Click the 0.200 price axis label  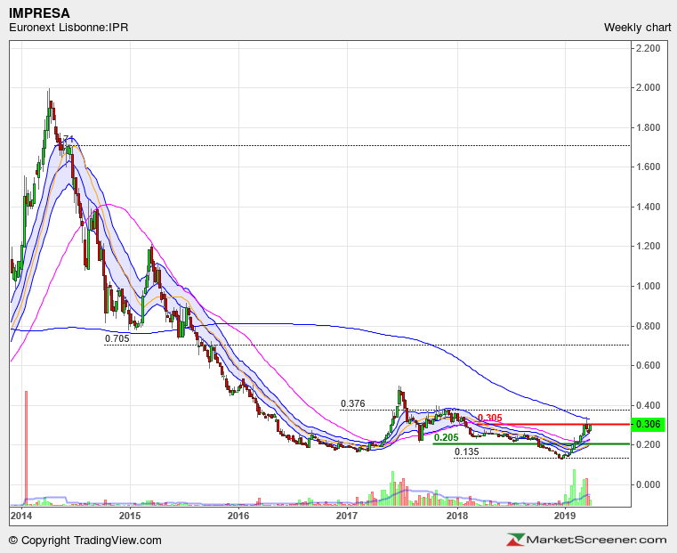(648, 444)
